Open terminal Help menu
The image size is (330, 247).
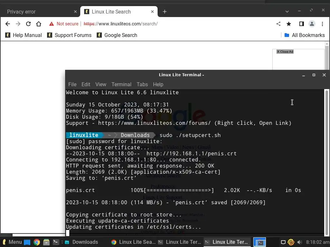pyautogui.click(x=158, y=85)
